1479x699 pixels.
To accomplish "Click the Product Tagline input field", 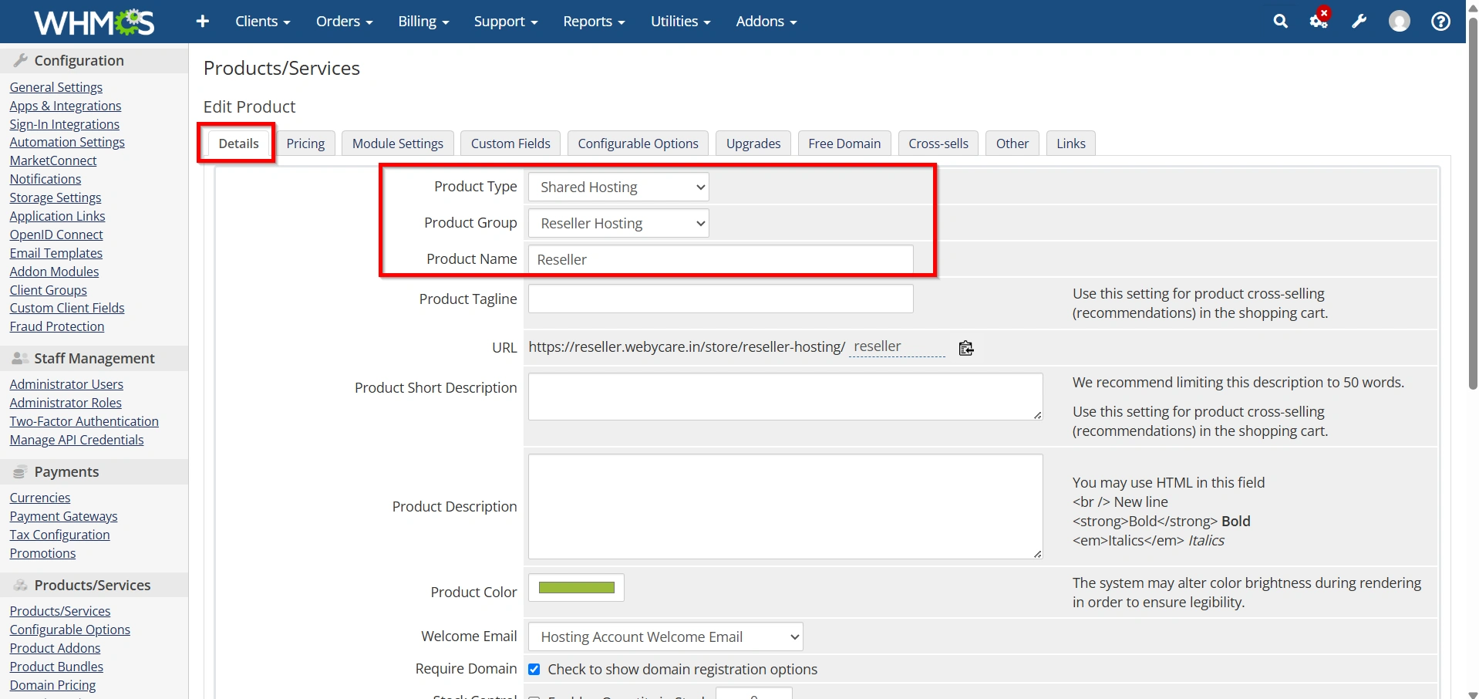I will point(721,299).
